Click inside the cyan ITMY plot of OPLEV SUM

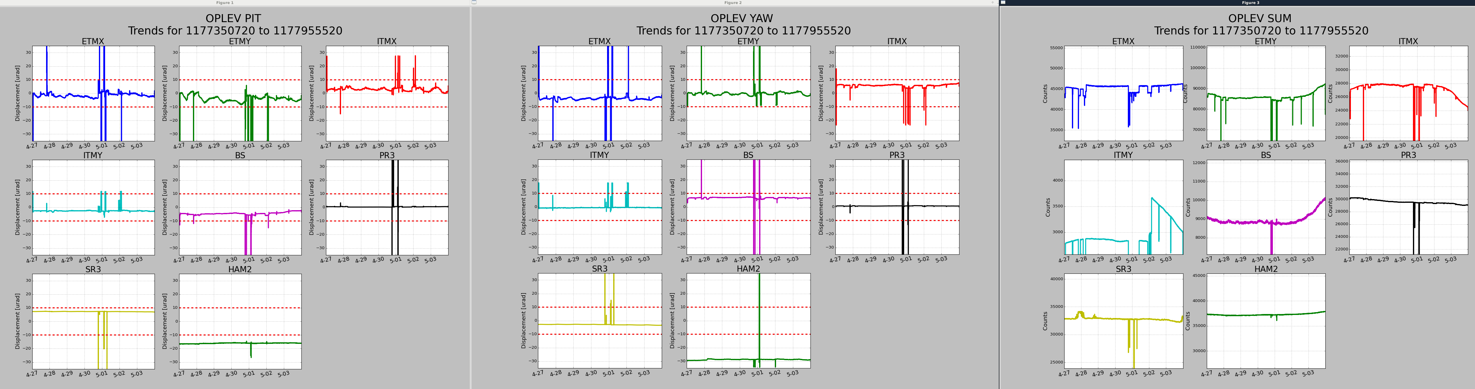[1124, 207]
